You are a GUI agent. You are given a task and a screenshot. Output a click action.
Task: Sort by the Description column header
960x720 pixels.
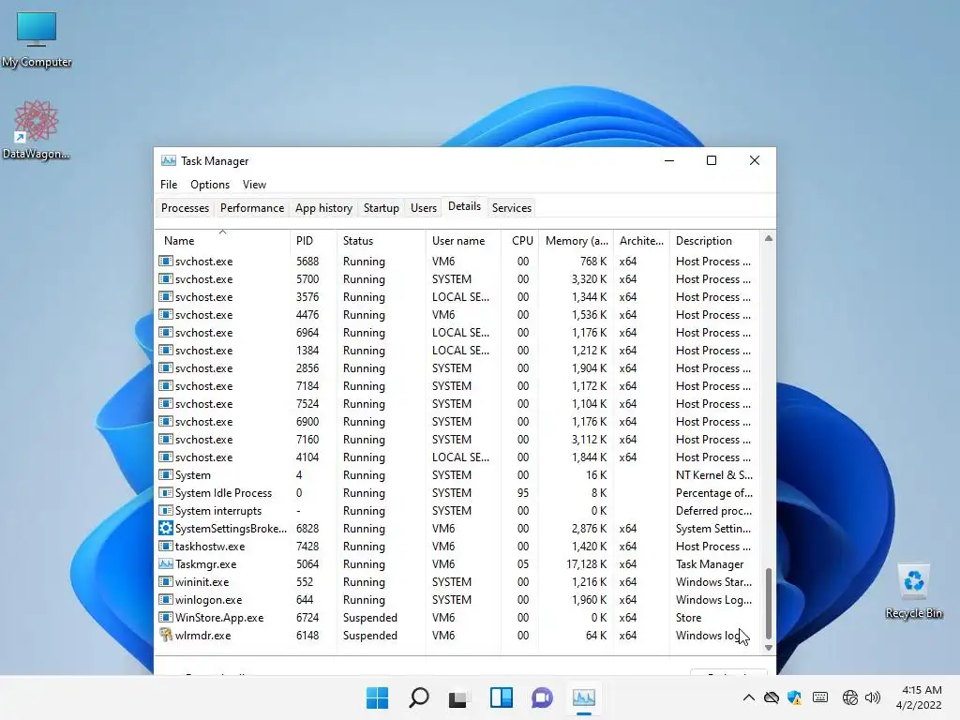click(x=715, y=241)
